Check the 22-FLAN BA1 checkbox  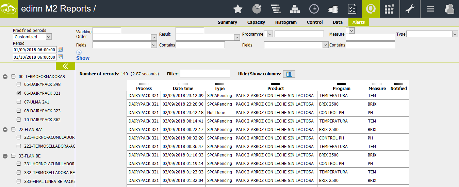13,129
